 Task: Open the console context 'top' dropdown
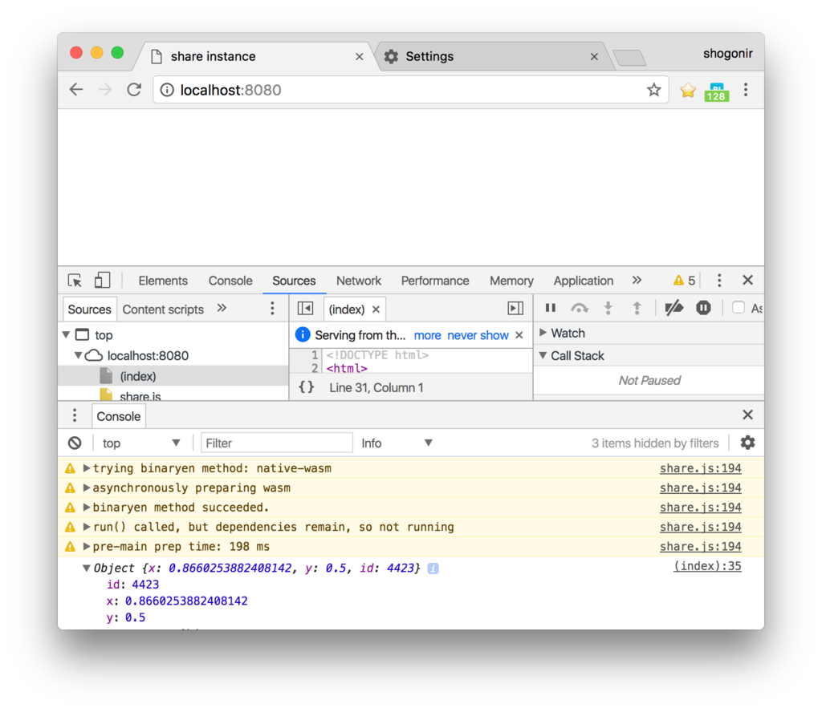(x=141, y=443)
